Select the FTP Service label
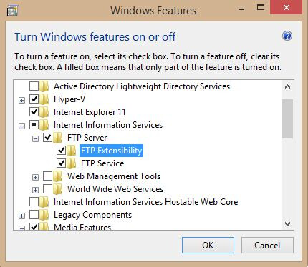Screen dimensions: 308x267 (x=102, y=163)
